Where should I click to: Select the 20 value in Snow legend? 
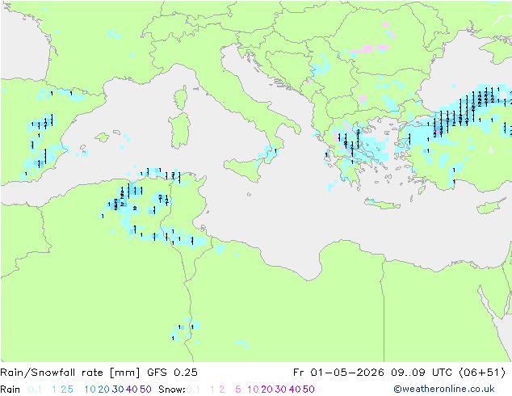[266, 390]
